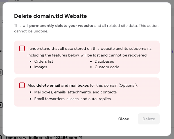Click the purple link at right edge
174x139 pixels.
point(172,51)
